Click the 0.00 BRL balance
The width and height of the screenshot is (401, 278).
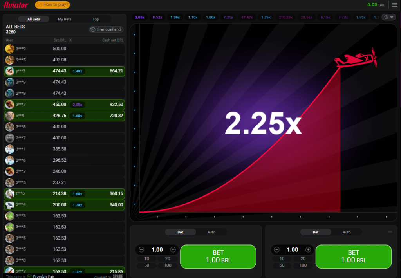[x=376, y=5]
